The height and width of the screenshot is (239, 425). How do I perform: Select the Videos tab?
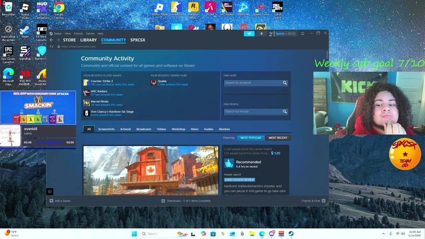(161, 129)
